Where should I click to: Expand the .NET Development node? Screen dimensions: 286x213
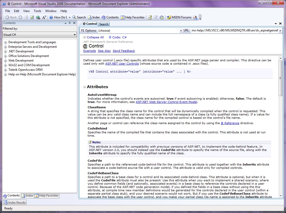5,52
